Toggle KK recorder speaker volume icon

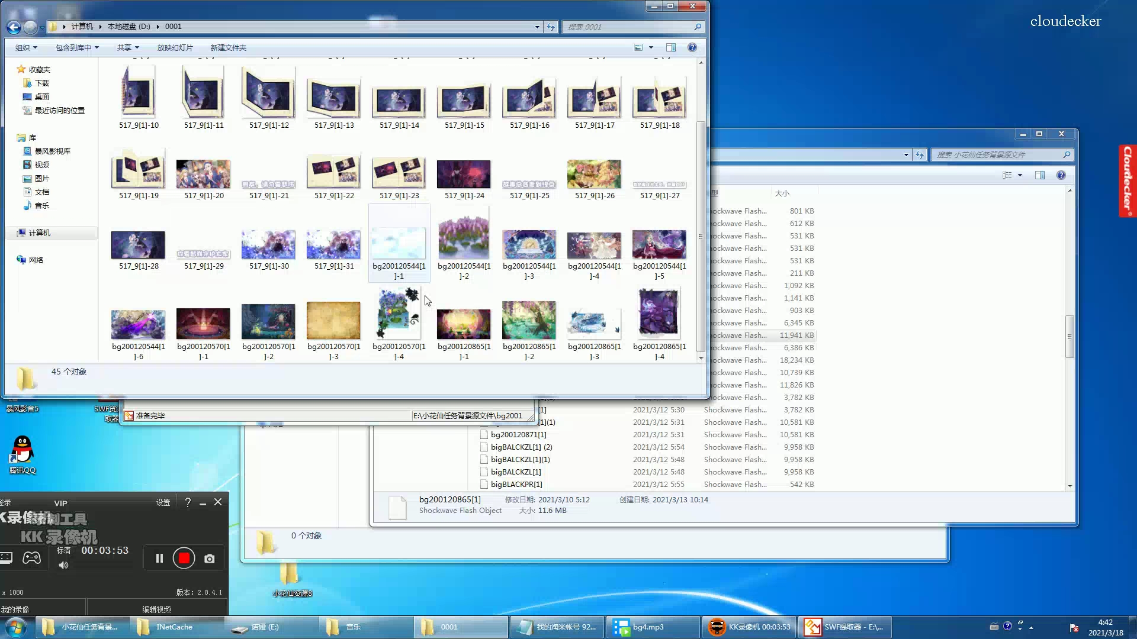click(63, 565)
